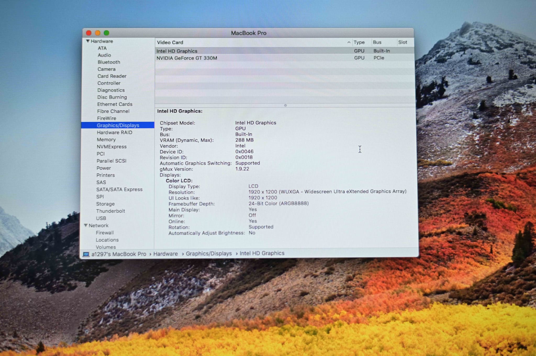Click Graphics/Displays in the path bar
536x356 pixels.
209,254
